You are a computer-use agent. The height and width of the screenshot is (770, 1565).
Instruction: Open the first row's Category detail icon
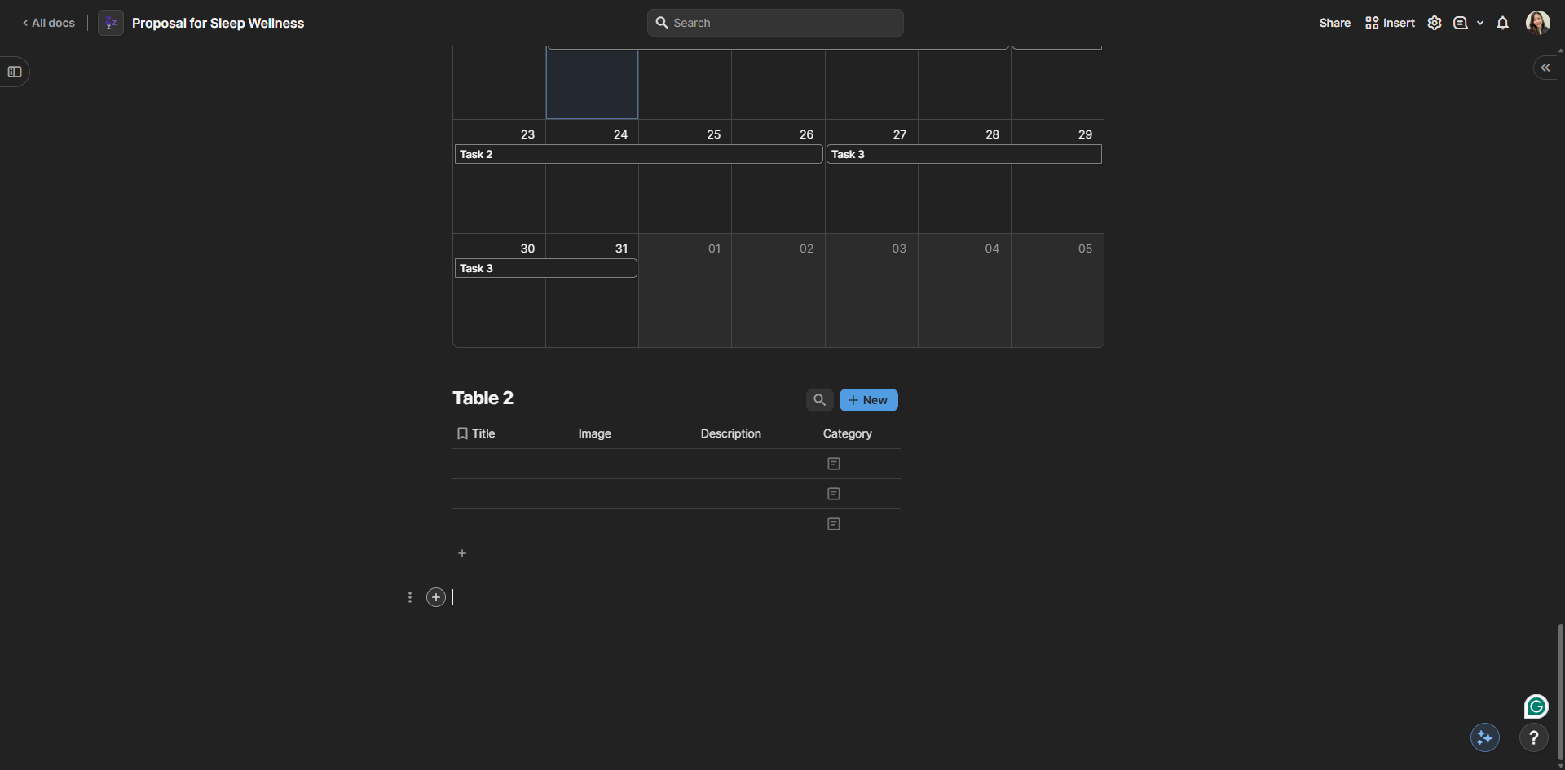click(x=833, y=464)
